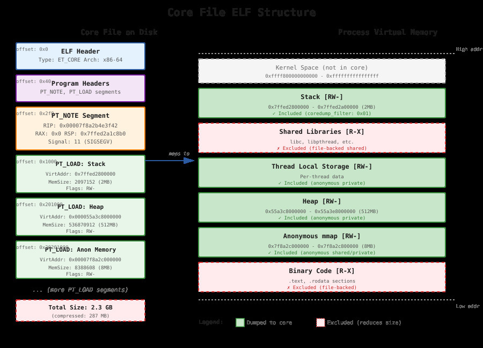Click the 'Process Virtual Memory' heading
The height and width of the screenshot is (348, 483).
(387, 32)
